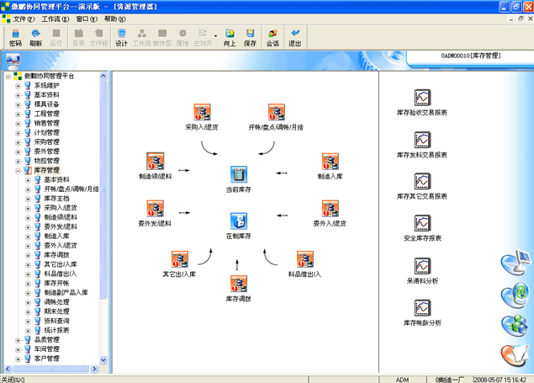
Task: Open the dropdown arrow beside 左对齐
Action: pos(216,37)
